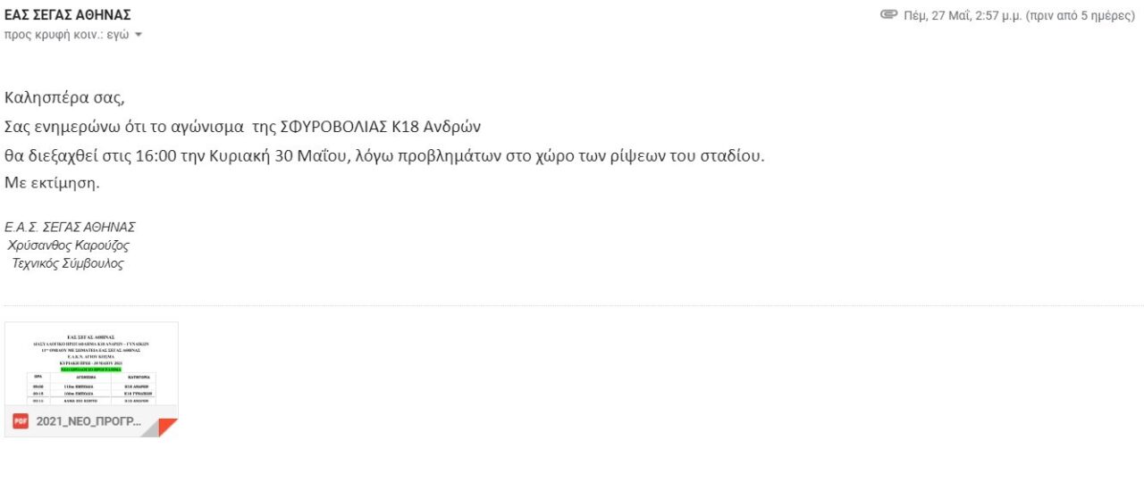Click the line mentioning ΣΦΥΡΟΒΟΛΙΑΣ Κ18 Ανδρών
The height and width of the screenshot is (482, 1144).
(243, 126)
